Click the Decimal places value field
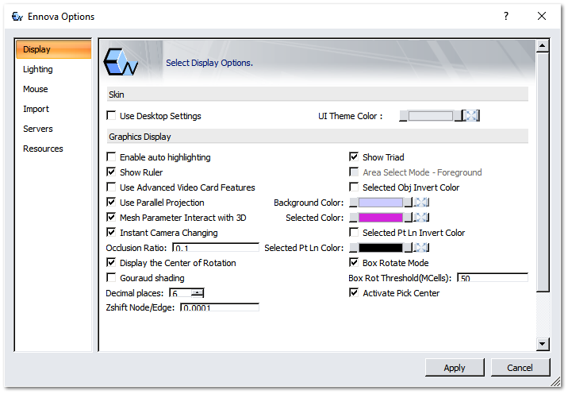 pos(180,293)
